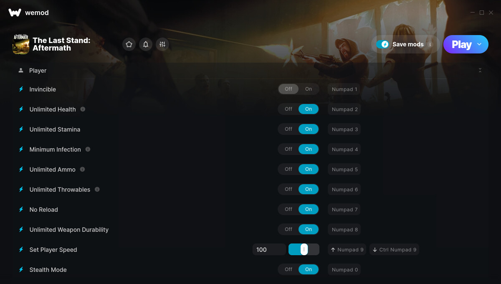The height and width of the screenshot is (284, 501).
Task: Click info icon beside Minimum Infection
Action: (x=88, y=149)
